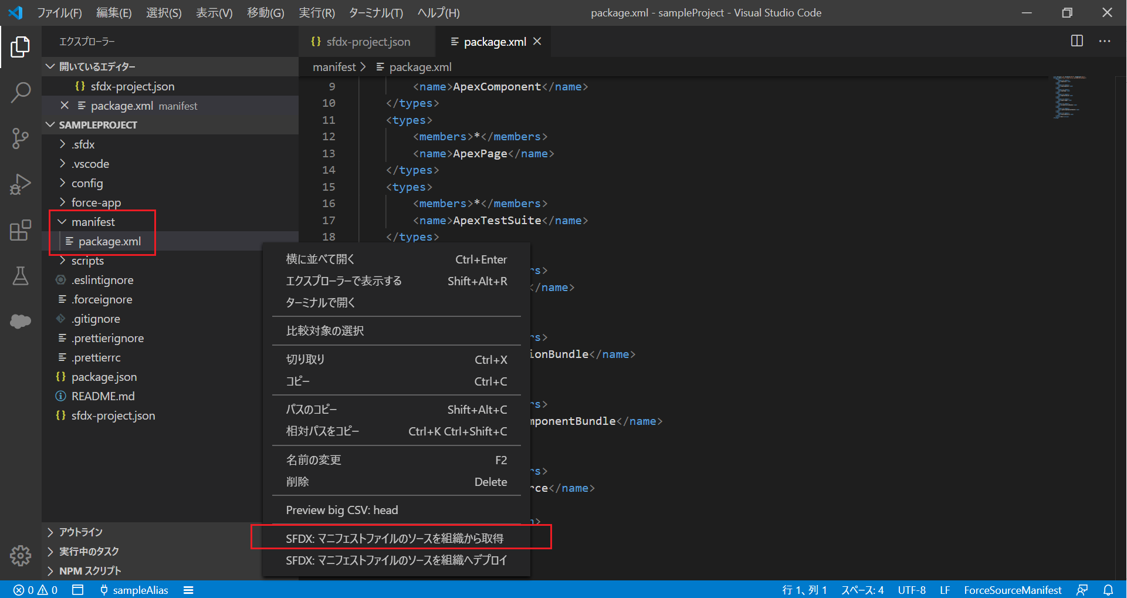Open the Search view icon

[21, 92]
